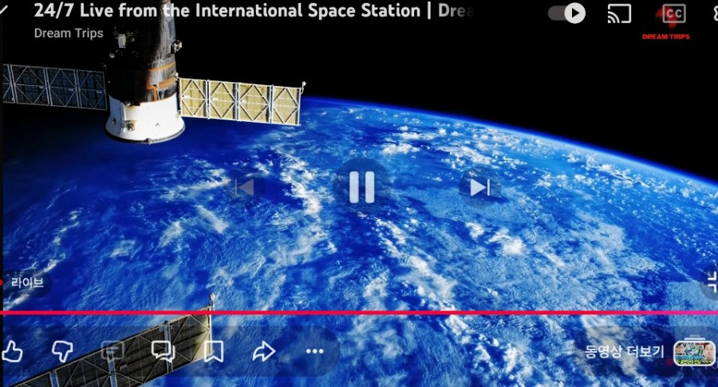Image resolution: width=718 pixels, height=387 pixels.
Task: Click the video title 24/7 Live
Action: click(x=253, y=10)
